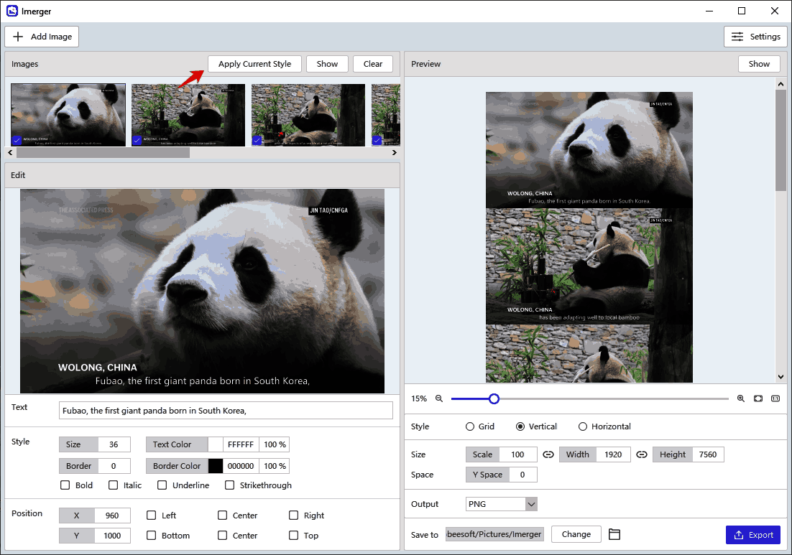Select the second panda thumbnail
The image size is (792, 555).
[x=188, y=115]
